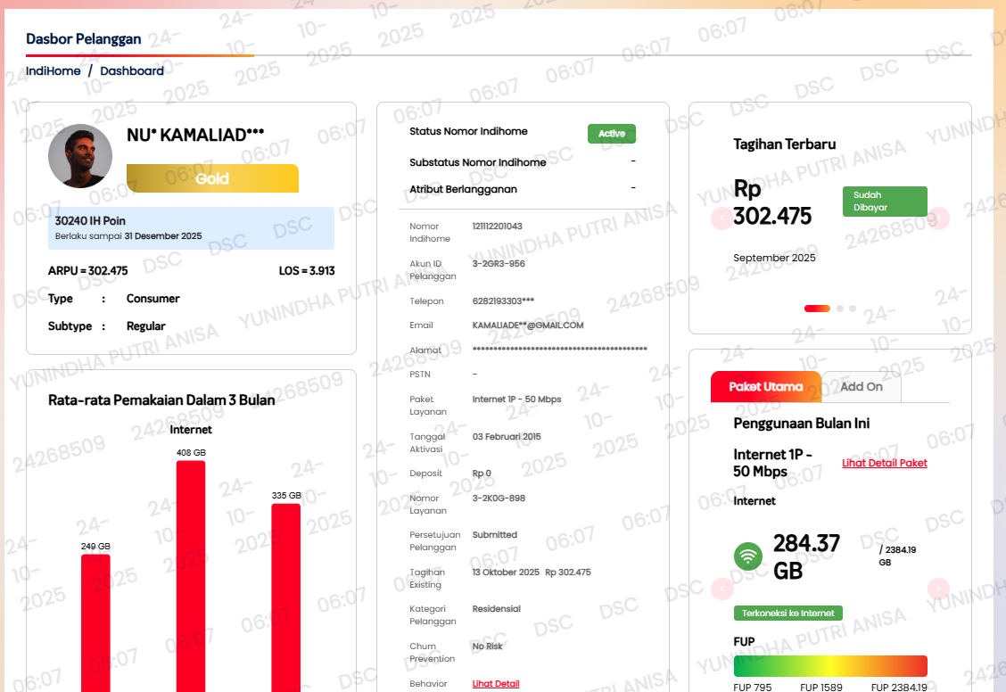This screenshot has width=1006, height=692.
Task: Click the Sudah Dibayar badge
Action: coord(885,202)
